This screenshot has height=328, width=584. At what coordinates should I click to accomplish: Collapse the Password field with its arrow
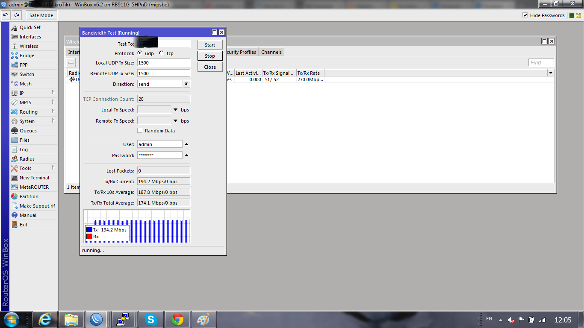point(186,155)
